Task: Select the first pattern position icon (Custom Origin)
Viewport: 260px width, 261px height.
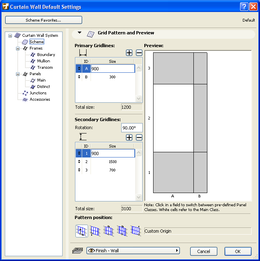Action: pos(81,231)
